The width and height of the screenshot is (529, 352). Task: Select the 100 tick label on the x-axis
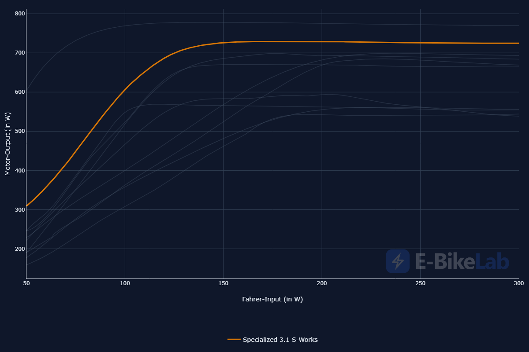tap(125, 285)
